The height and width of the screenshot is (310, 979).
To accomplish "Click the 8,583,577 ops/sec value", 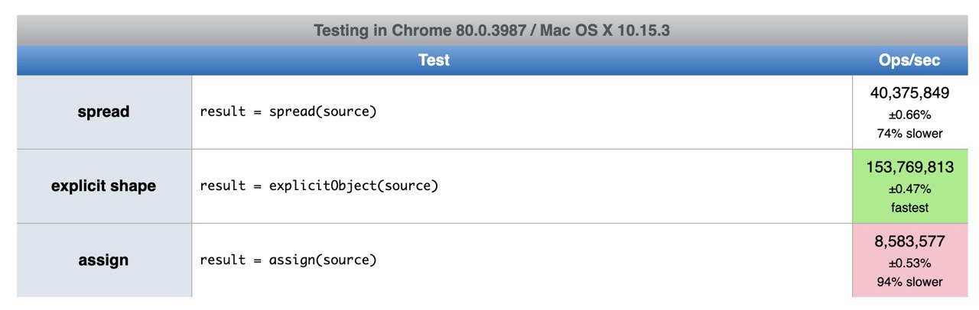I will [909, 242].
